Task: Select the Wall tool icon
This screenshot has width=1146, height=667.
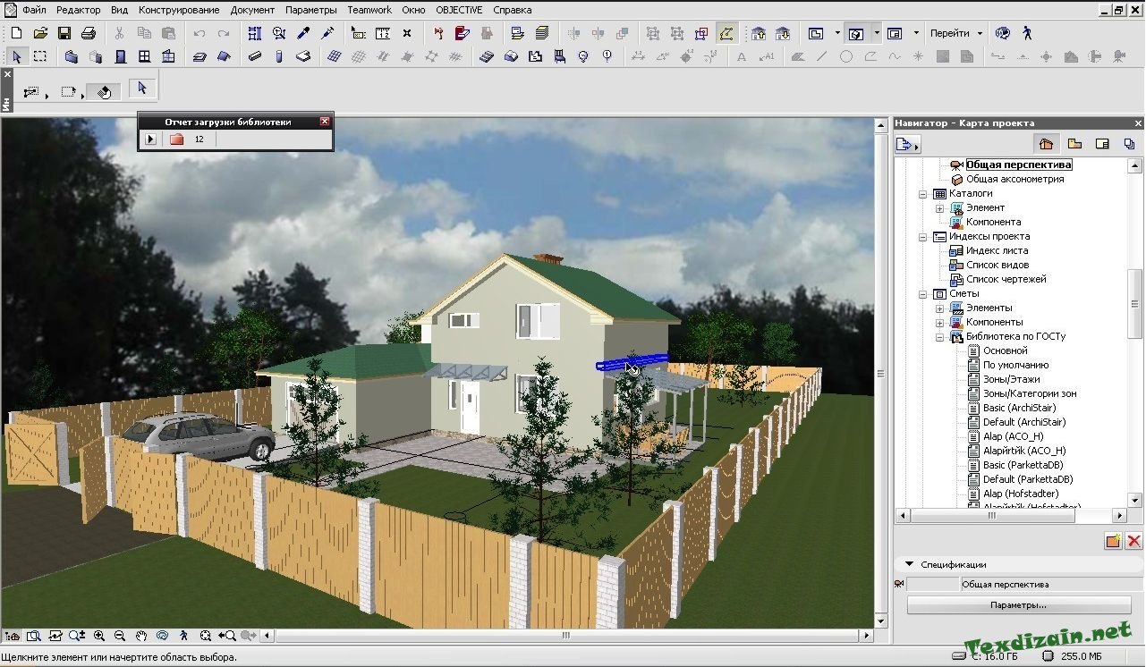Action: tap(72, 56)
